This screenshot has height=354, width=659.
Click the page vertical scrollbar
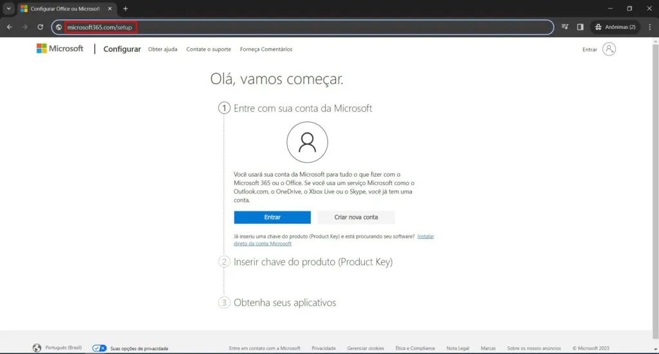pos(655,191)
